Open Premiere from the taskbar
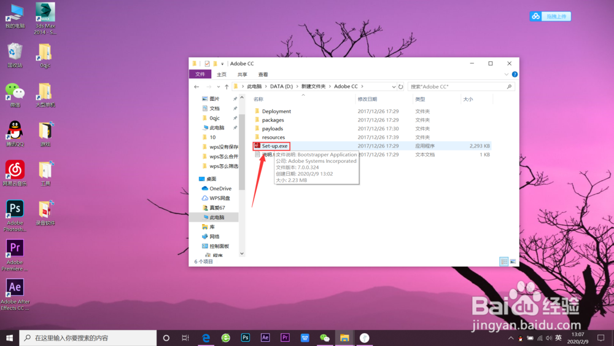Screen dimensions: 614x346 [285, 338]
